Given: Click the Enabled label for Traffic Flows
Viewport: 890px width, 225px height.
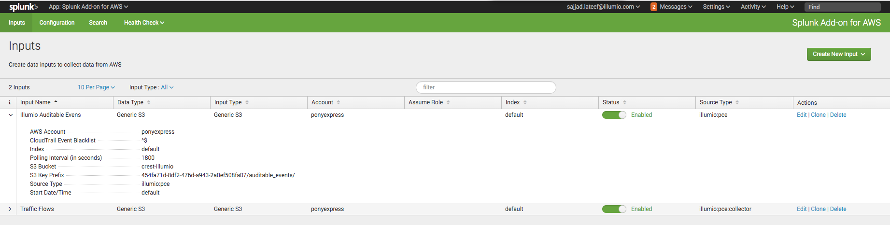Looking at the screenshot, I should [641, 209].
